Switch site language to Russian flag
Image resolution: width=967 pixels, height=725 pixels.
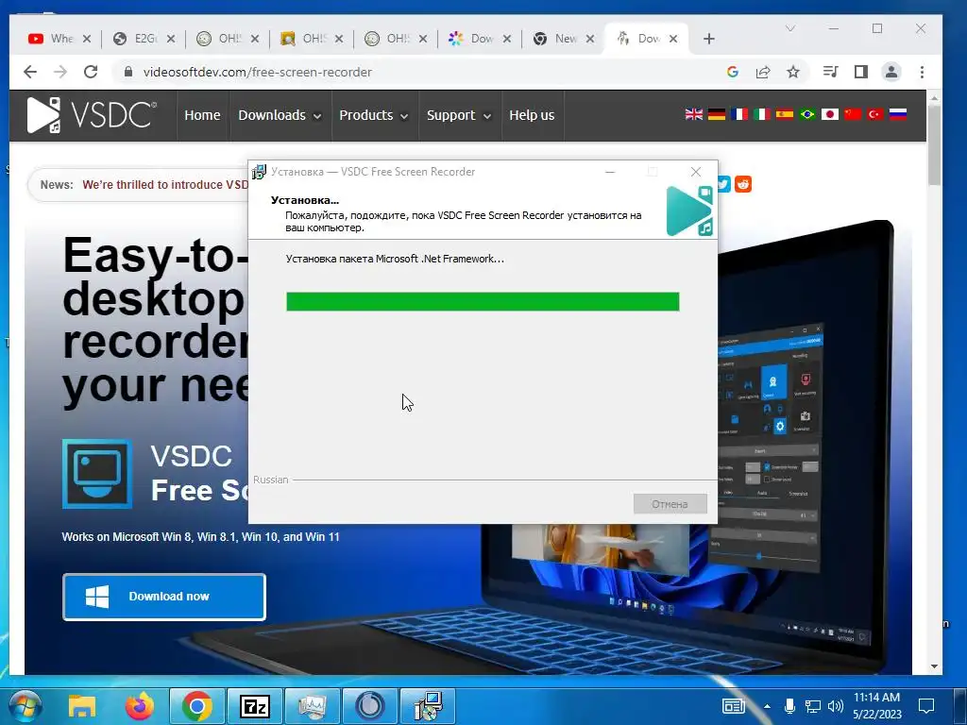point(898,114)
